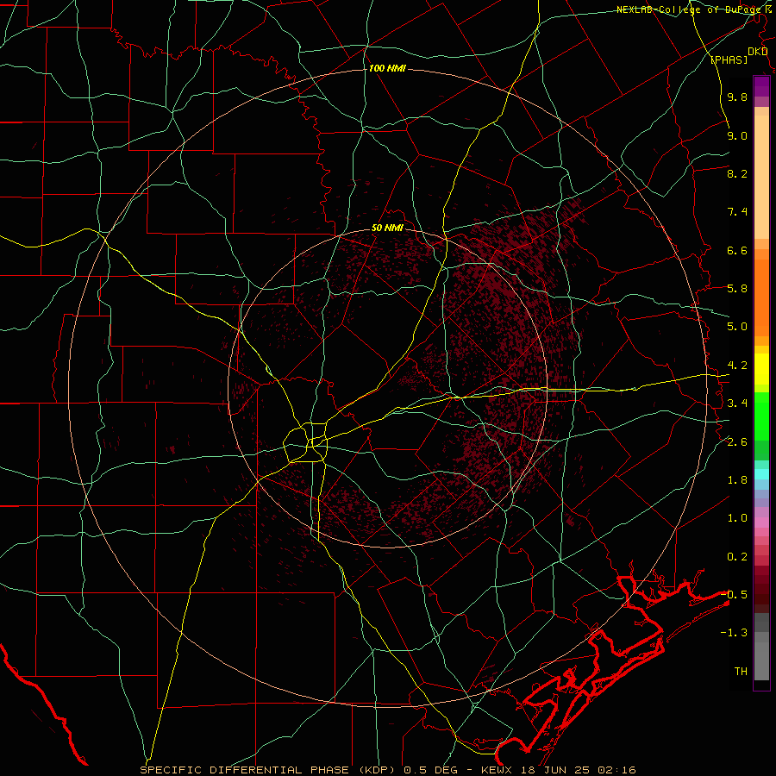
Task: Click the 5.0 legend value
Action: pyautogui.click(x=737, y=327)
